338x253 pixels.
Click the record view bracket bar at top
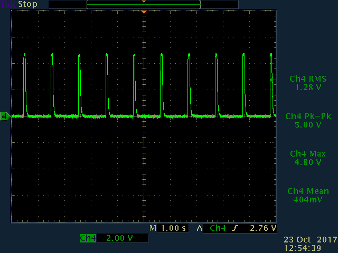tap(144, 4)
